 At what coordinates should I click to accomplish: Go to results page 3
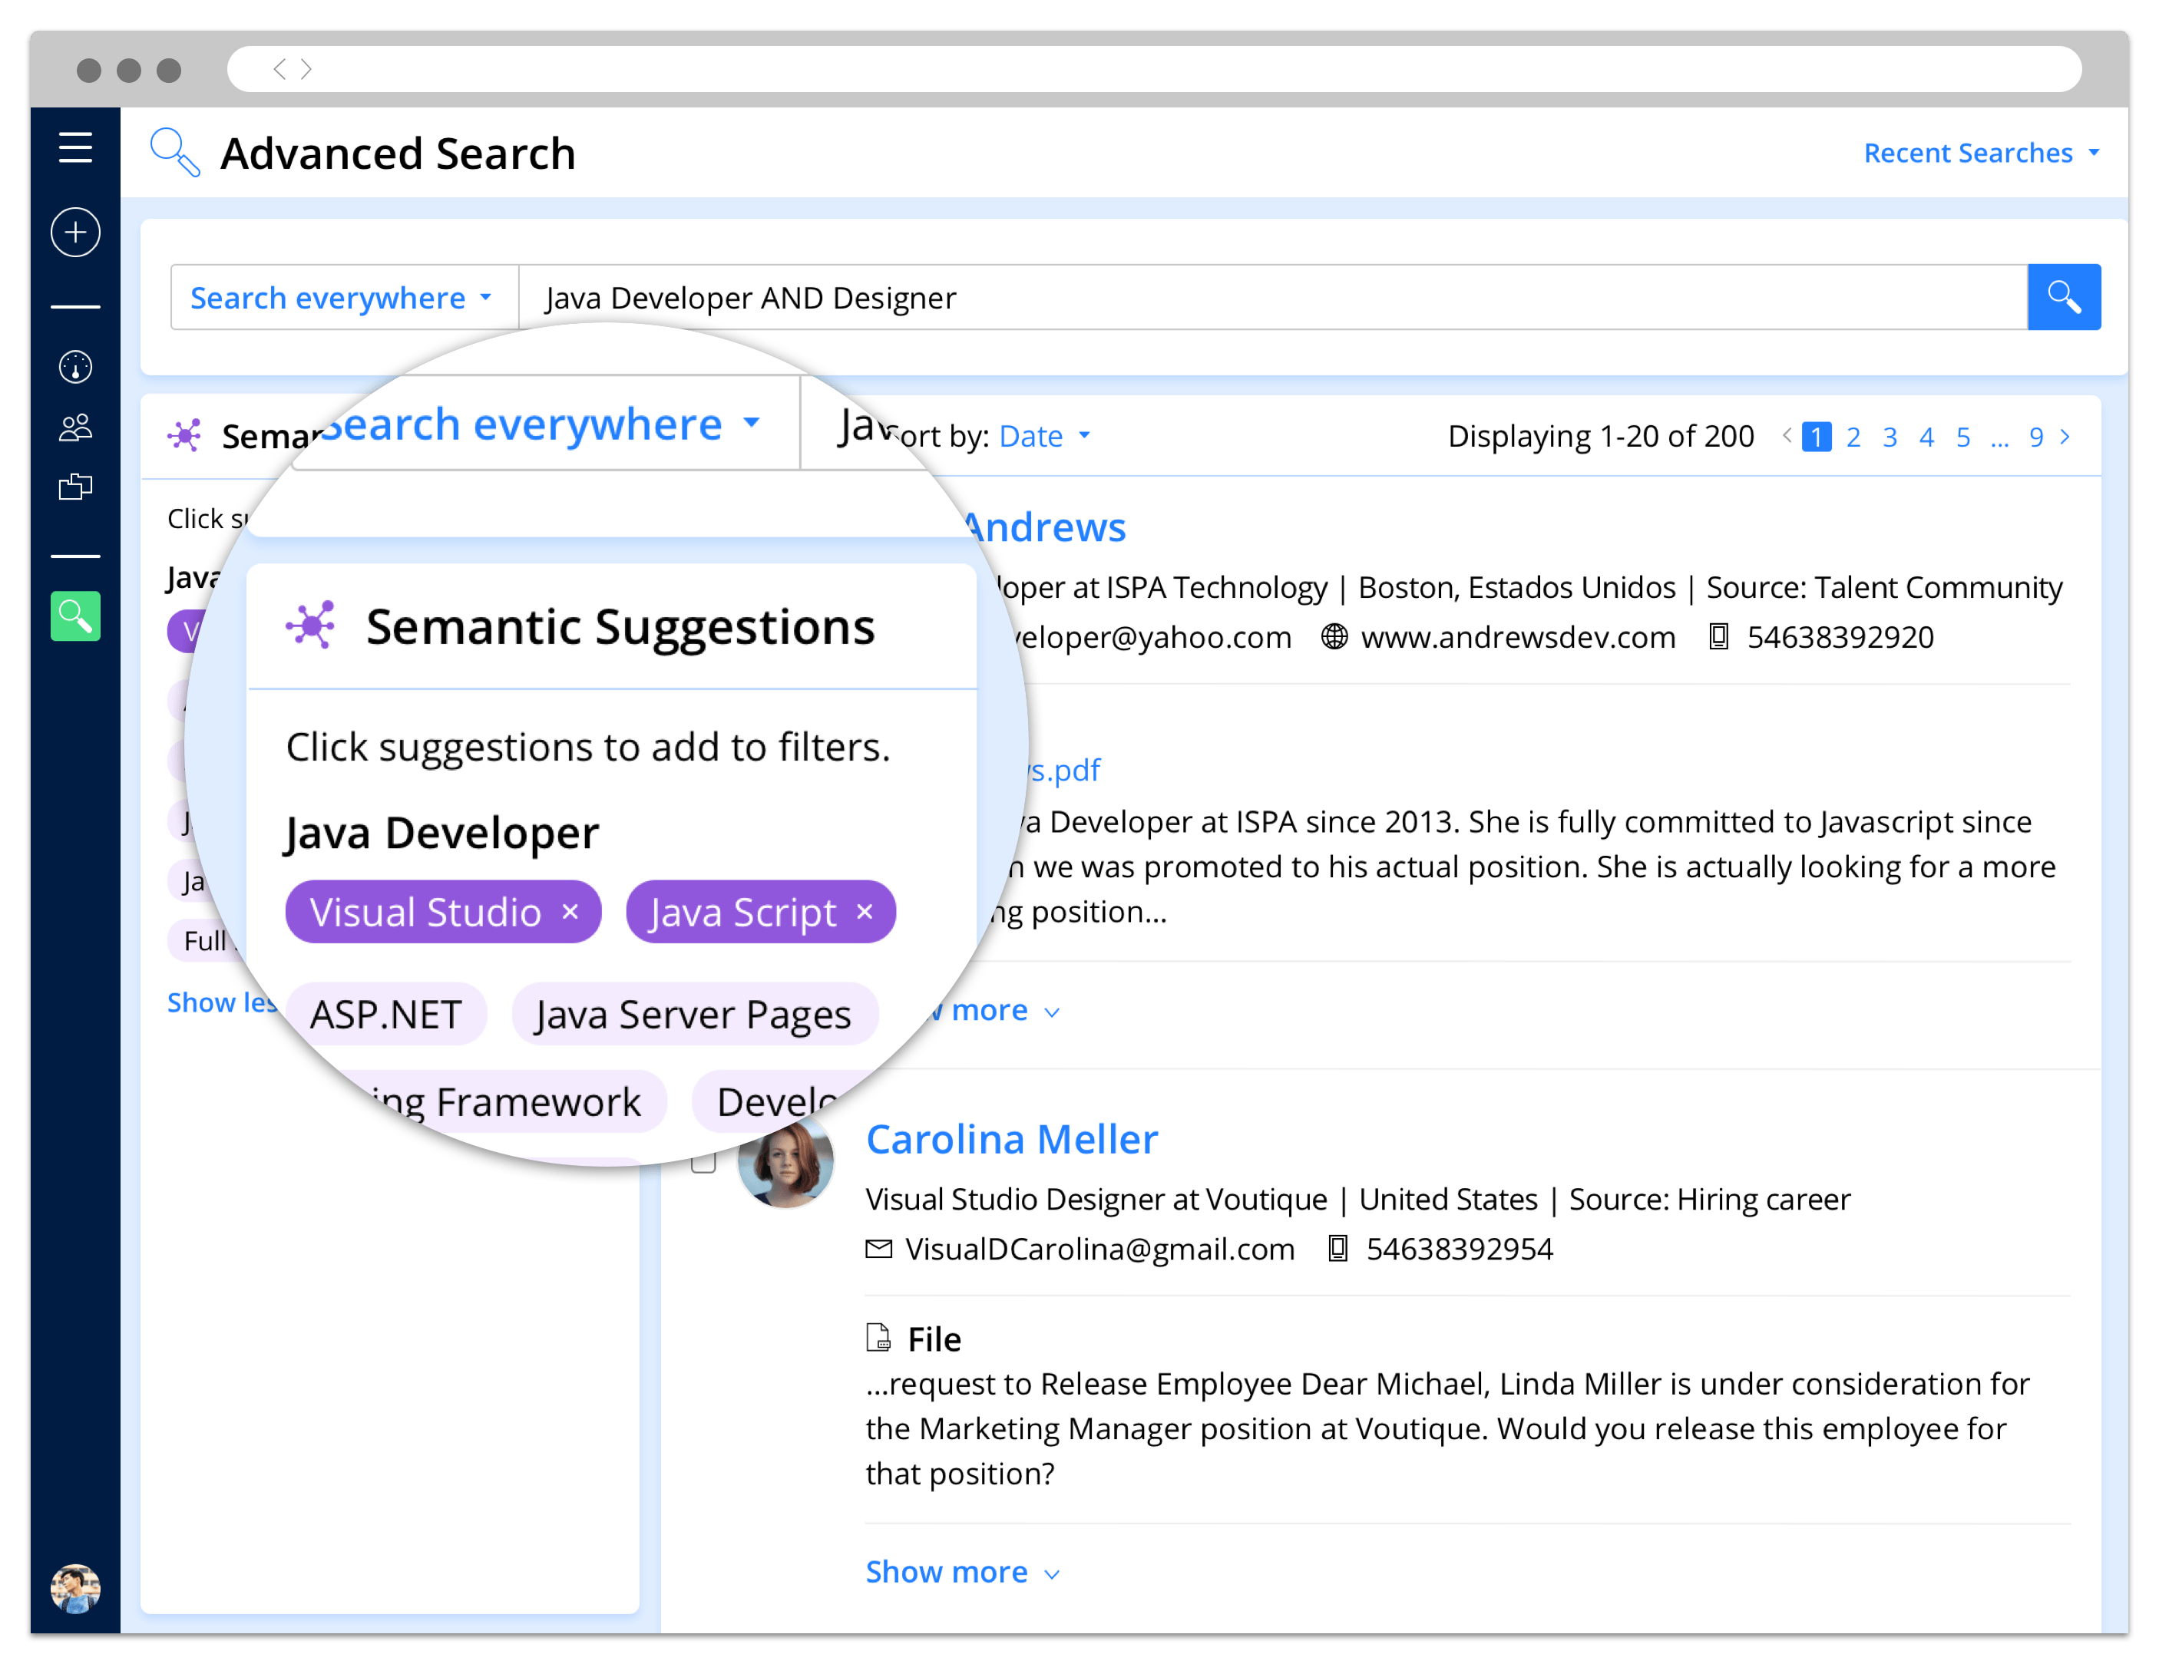point(1890,437)
